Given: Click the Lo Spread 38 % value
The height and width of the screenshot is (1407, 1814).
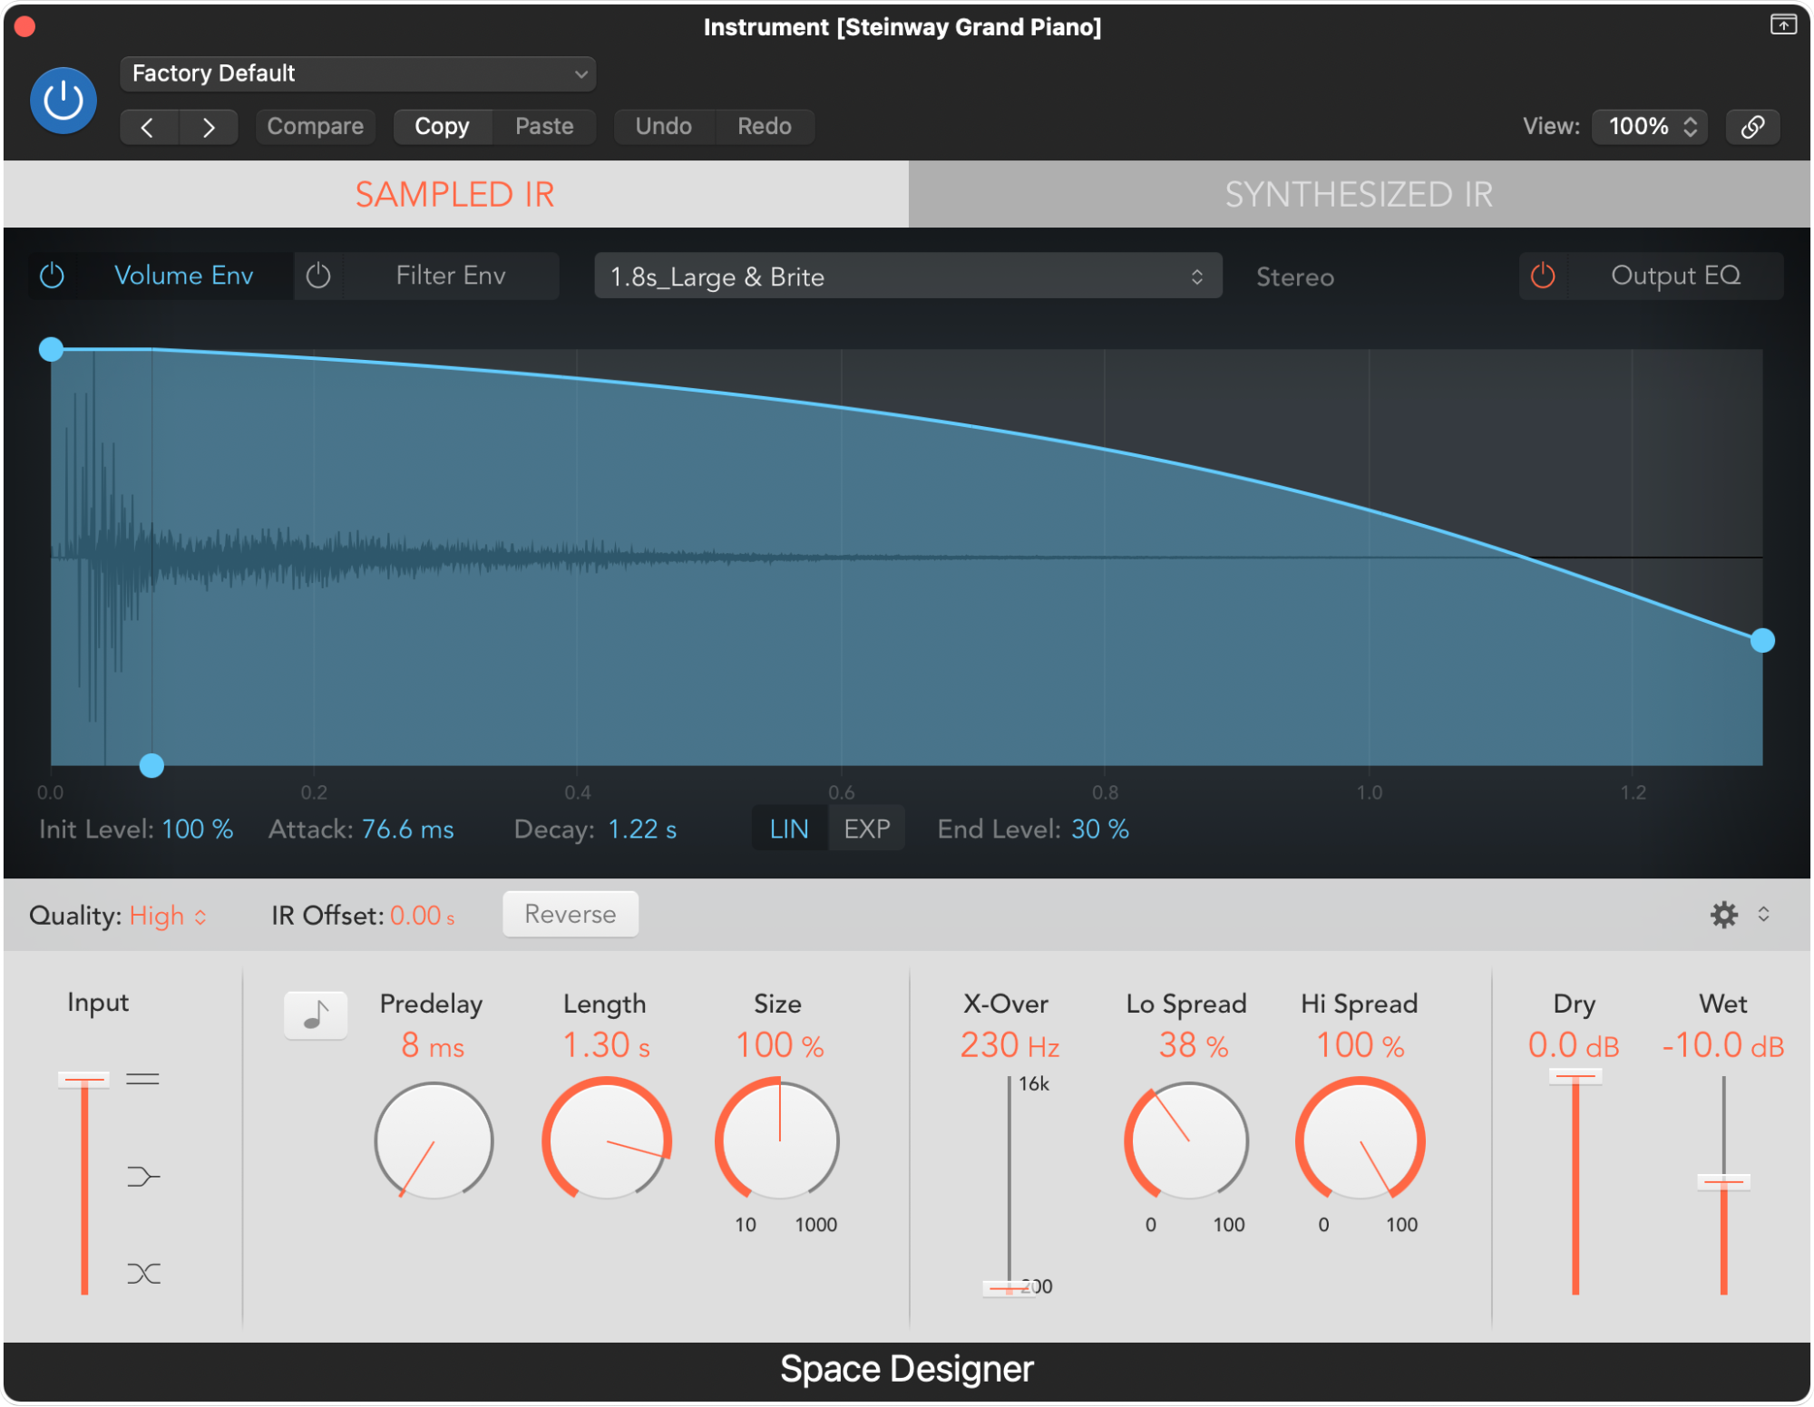Looking at the screenshot, I should coord(1193,1046).
